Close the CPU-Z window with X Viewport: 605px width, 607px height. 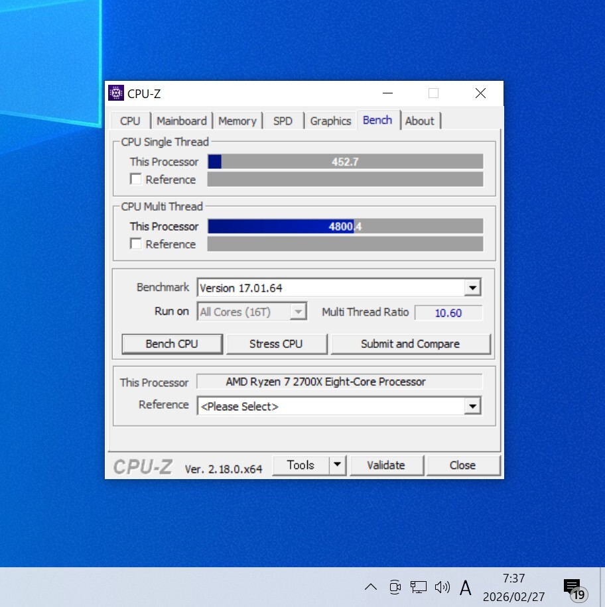click(480, 93)
